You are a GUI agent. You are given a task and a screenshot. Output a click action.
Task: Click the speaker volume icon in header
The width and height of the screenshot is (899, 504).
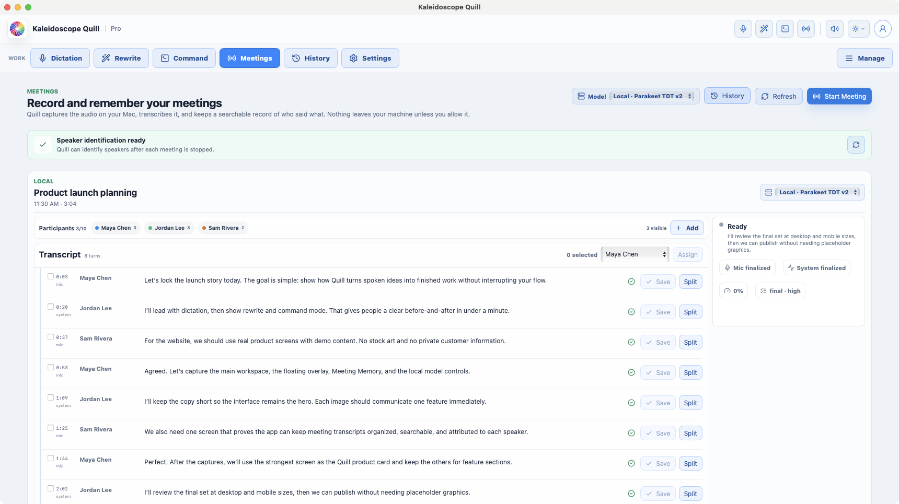pos(834,29)
